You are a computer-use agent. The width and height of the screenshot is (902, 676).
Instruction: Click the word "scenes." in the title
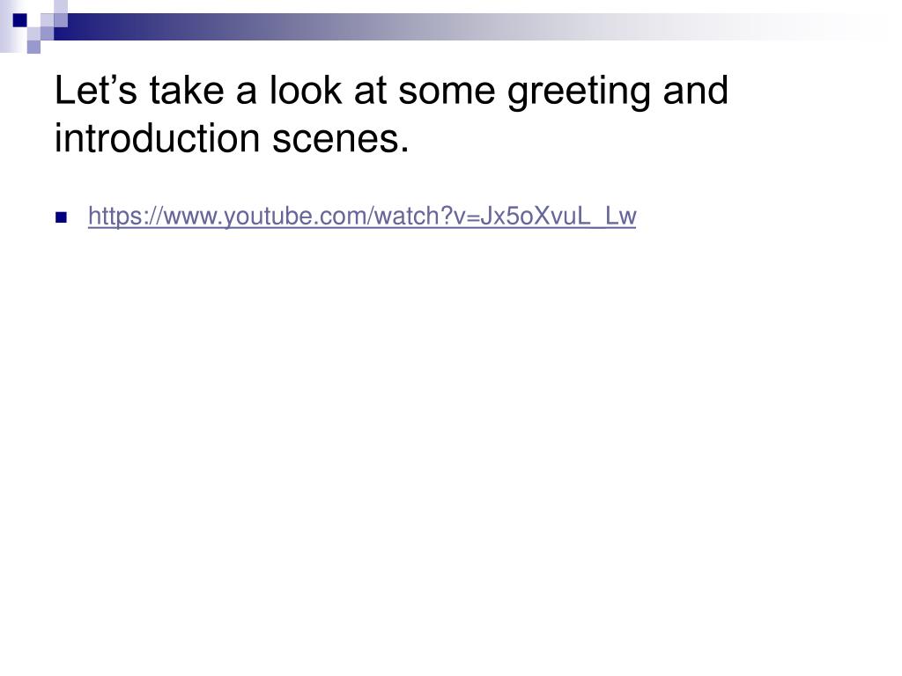pyautogui.click(x=341, y=138)
